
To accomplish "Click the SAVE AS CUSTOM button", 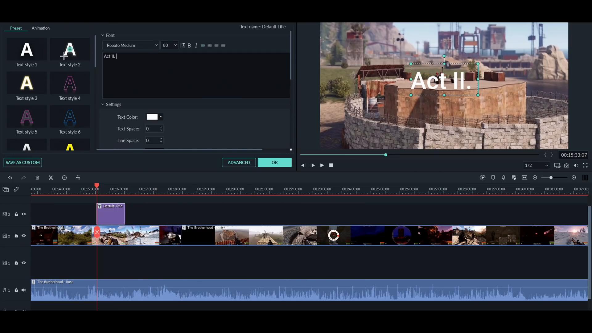I will click(x=23, y=162).
